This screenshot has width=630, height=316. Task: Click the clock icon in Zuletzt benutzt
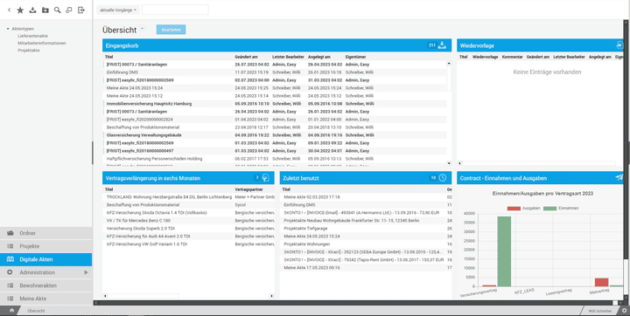pos(443,178)
